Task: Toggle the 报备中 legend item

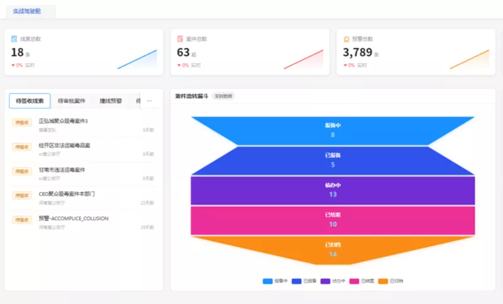Action: click(x=275, y=281)
